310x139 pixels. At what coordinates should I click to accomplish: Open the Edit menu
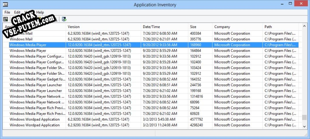click(x=17, y=12)
